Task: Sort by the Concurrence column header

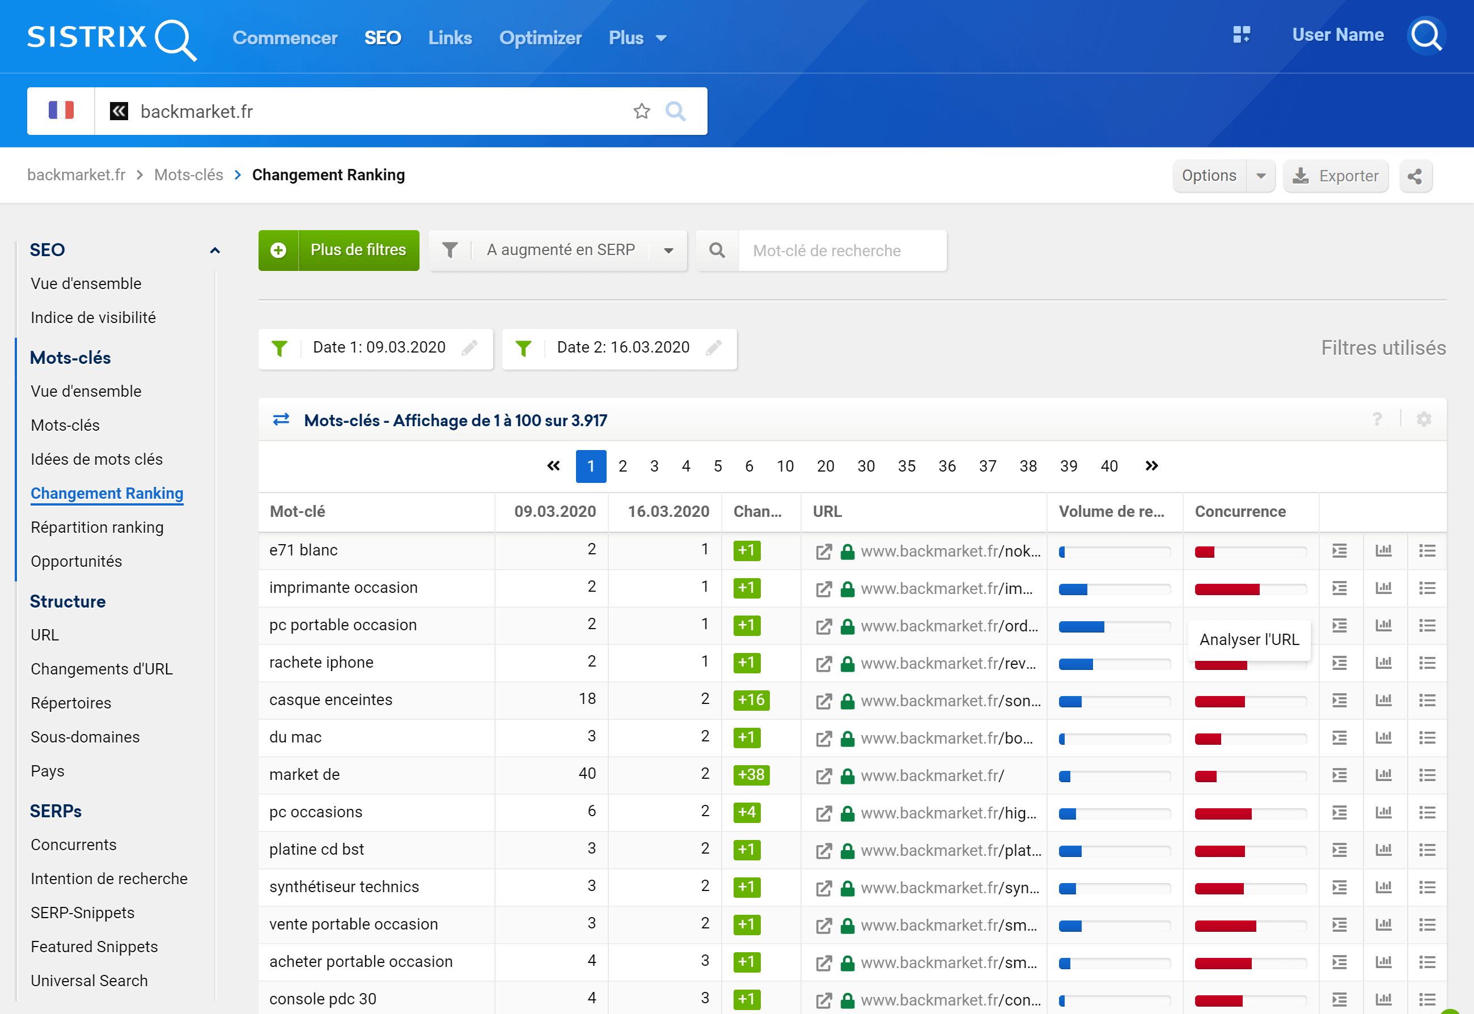Action: (1239, 511)
